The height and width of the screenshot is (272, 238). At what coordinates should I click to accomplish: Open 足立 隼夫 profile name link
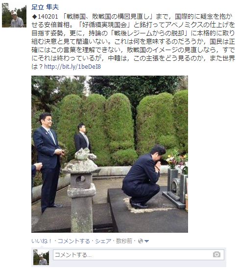pos(45,7)
